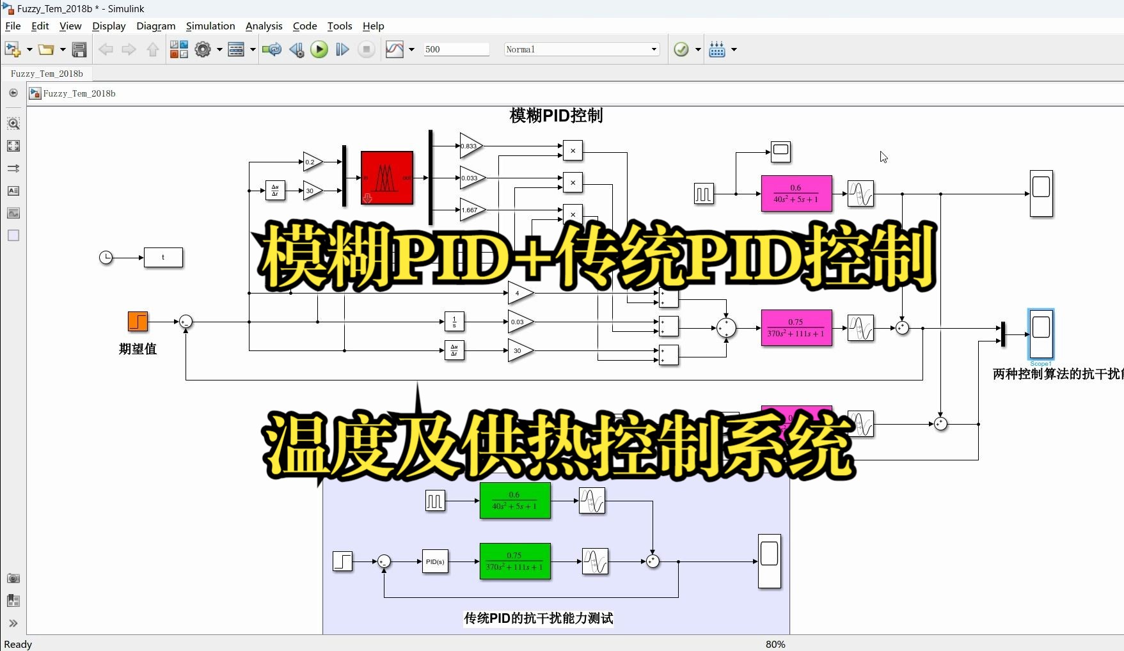Expand the Model Advisor checkmark dropdown arrow
Image resolution: width=1124 pixels, height=651 pixels.
[x=698, y=49]
